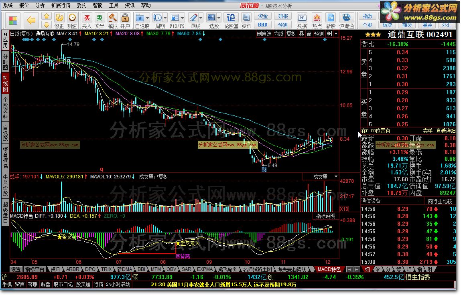Collapse the 通信设备 section with the minus button
Screen dimensions: 461x295
421,201
